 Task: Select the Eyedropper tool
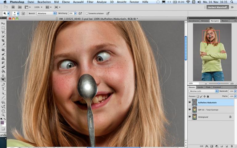(x=3, y=45)
